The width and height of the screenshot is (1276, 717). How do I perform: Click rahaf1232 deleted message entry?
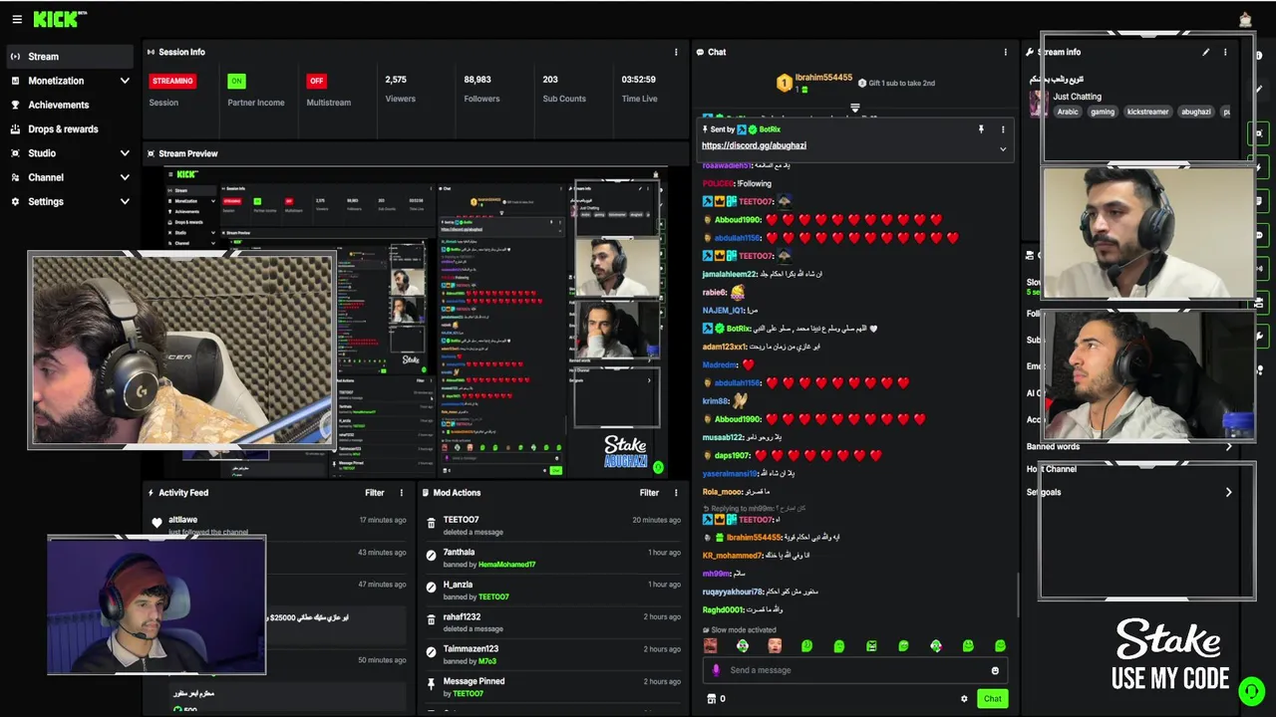[553, 622]
